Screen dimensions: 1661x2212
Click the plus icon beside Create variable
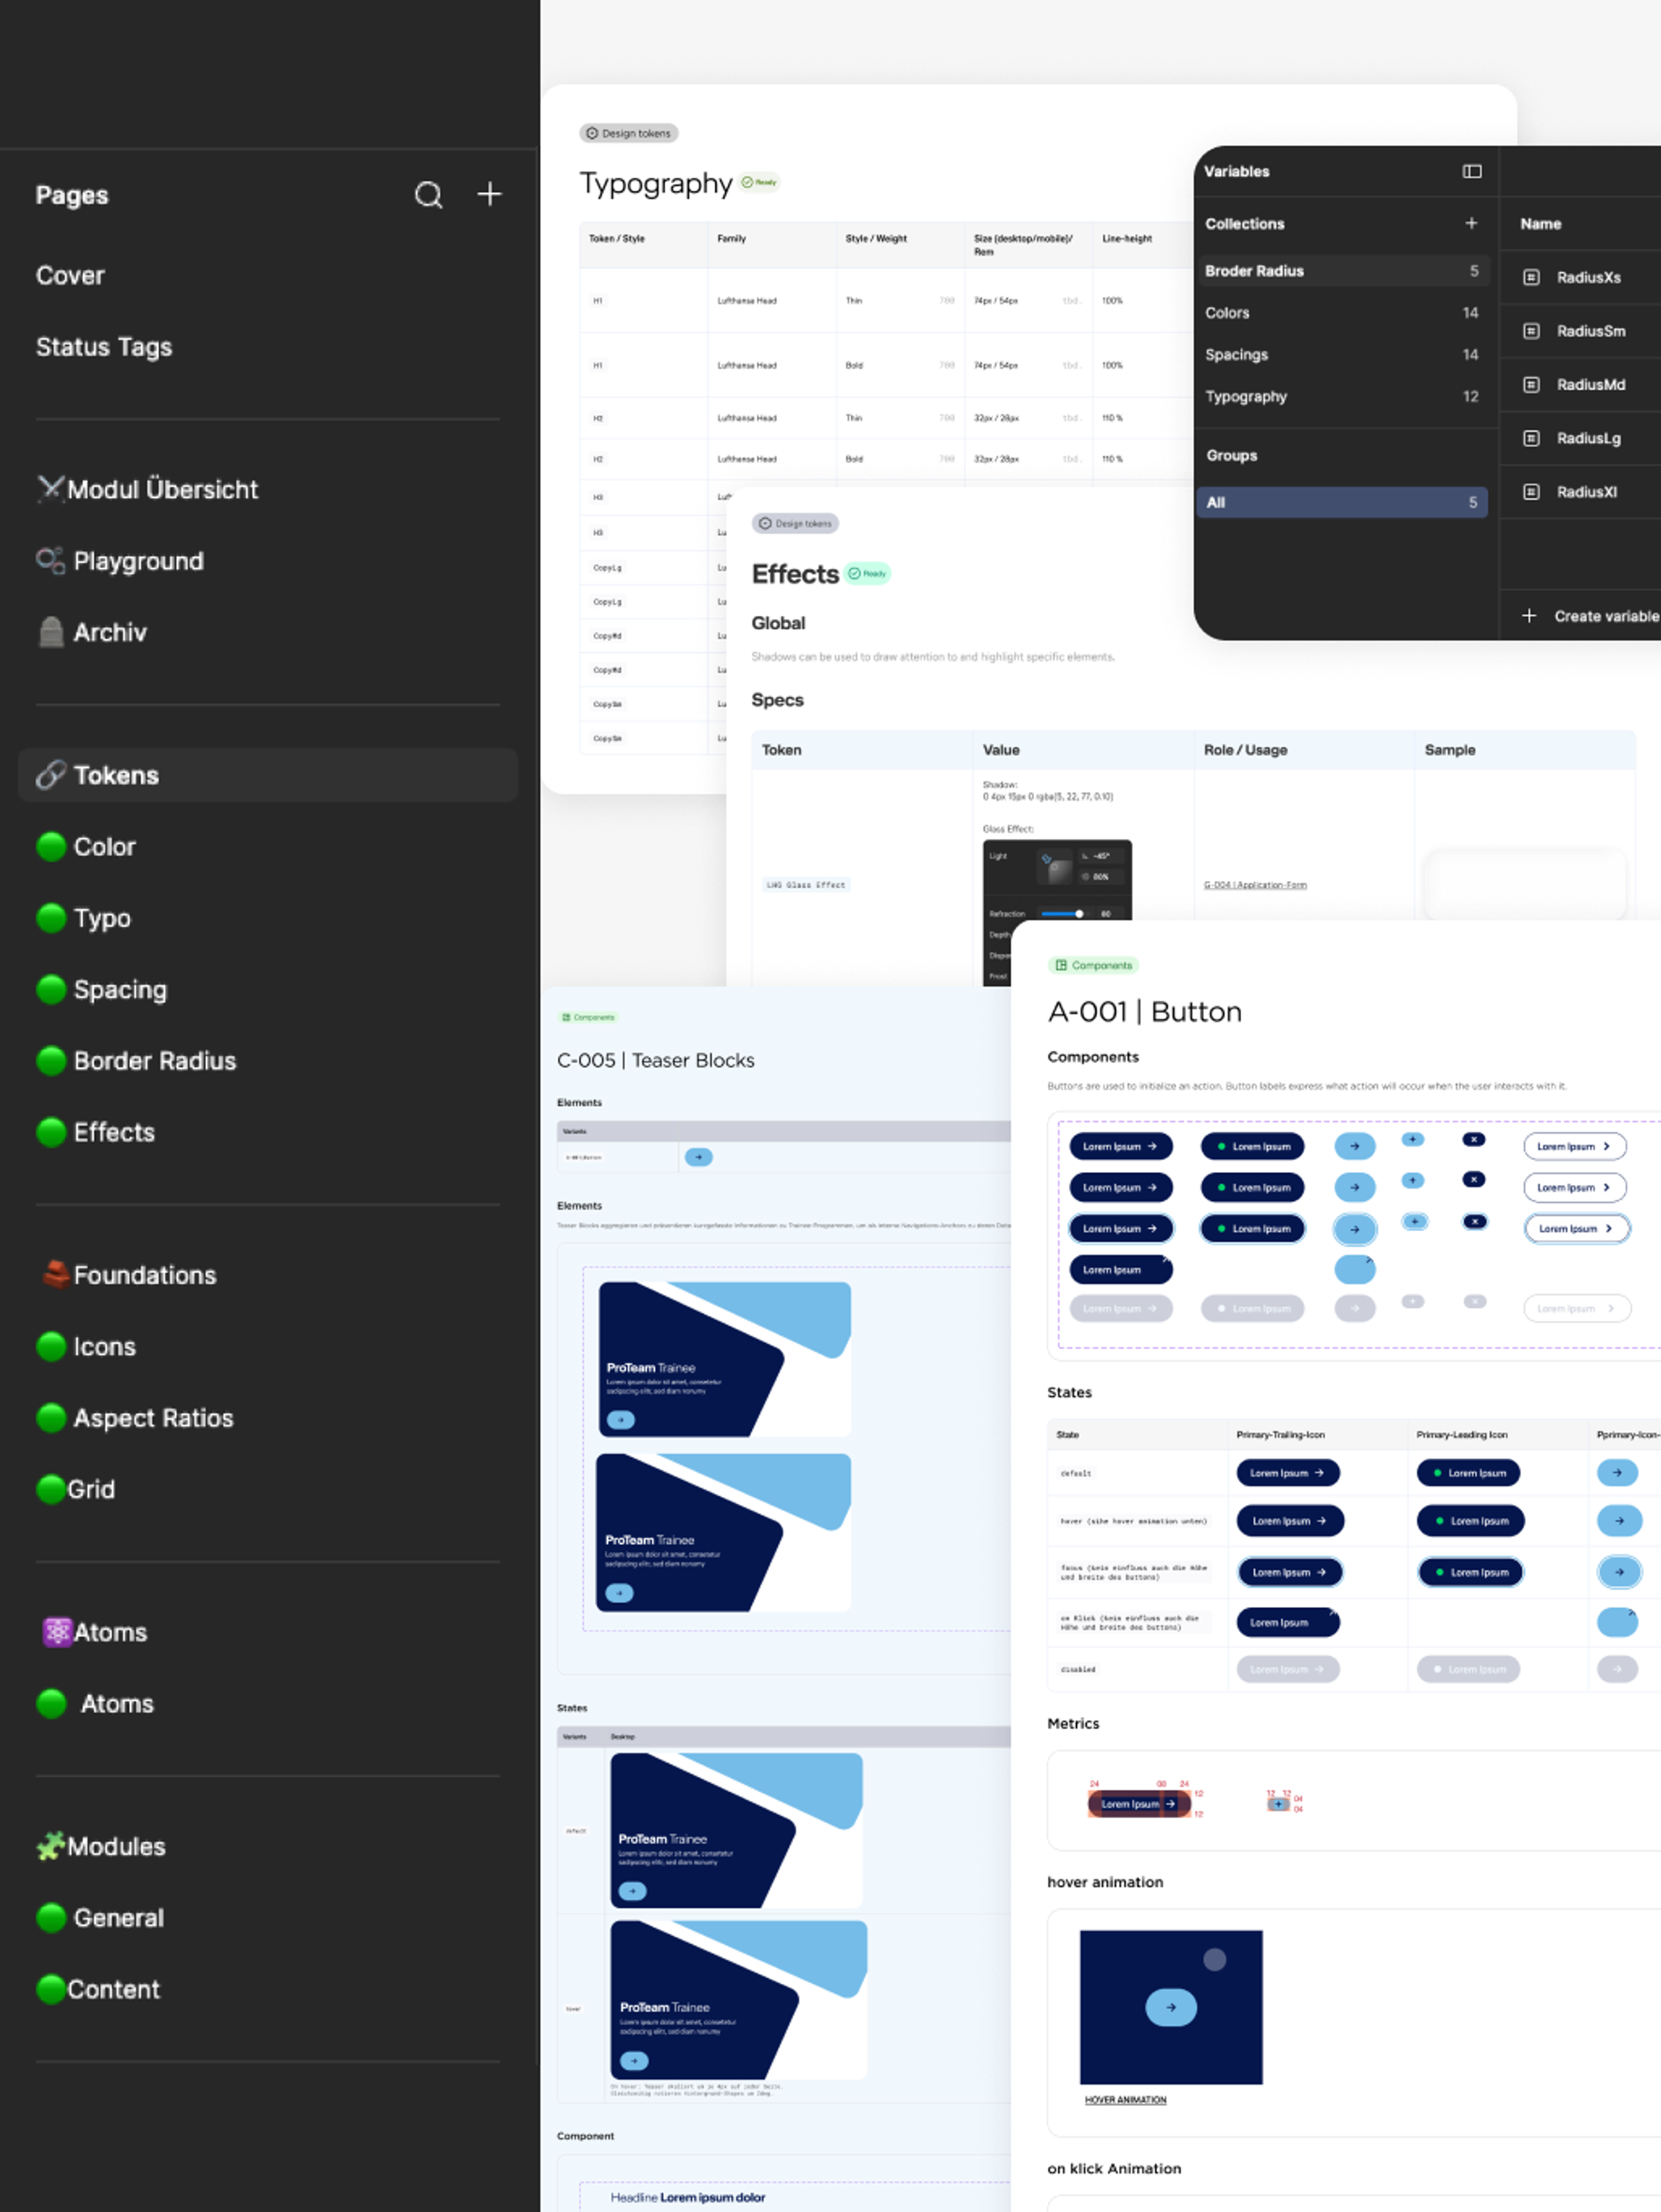(1529, 616)
